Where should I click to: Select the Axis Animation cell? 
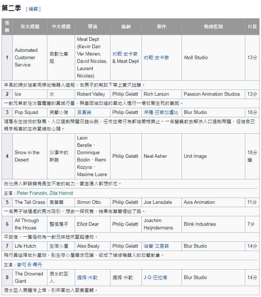pos(213,202)
